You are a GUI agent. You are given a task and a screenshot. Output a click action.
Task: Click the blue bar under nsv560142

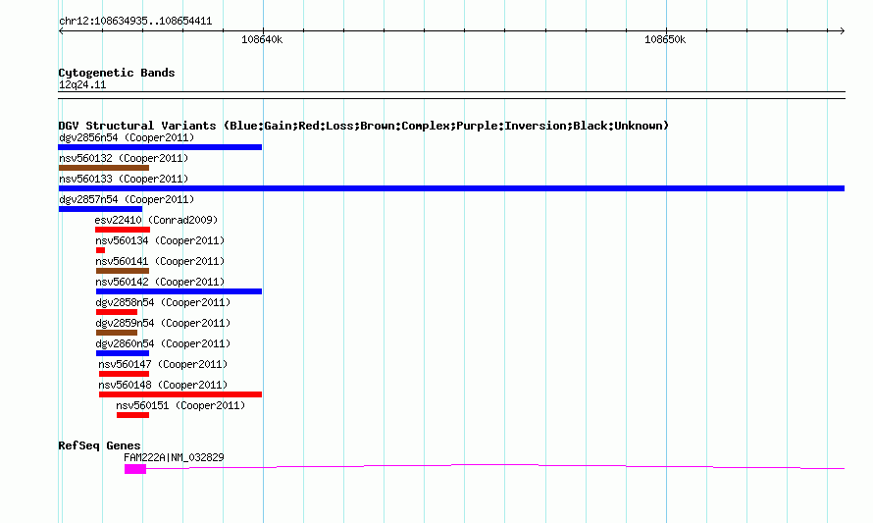[x=179, y=291]
